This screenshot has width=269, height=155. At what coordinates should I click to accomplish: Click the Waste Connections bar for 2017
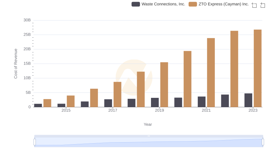tap(108, 103)
